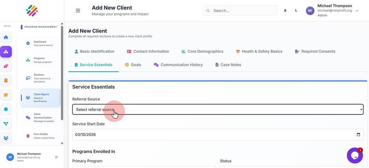Expand the Referral Source dropdown
Screen dimensions: 369x168
tap(218, 109)
